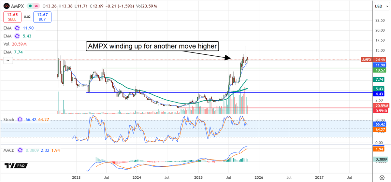Image resolution: width=391 pixels, height=182 pixels.
Task: Click the 66.42 Stoch axis value tag
Action: [x=379, y=124]
